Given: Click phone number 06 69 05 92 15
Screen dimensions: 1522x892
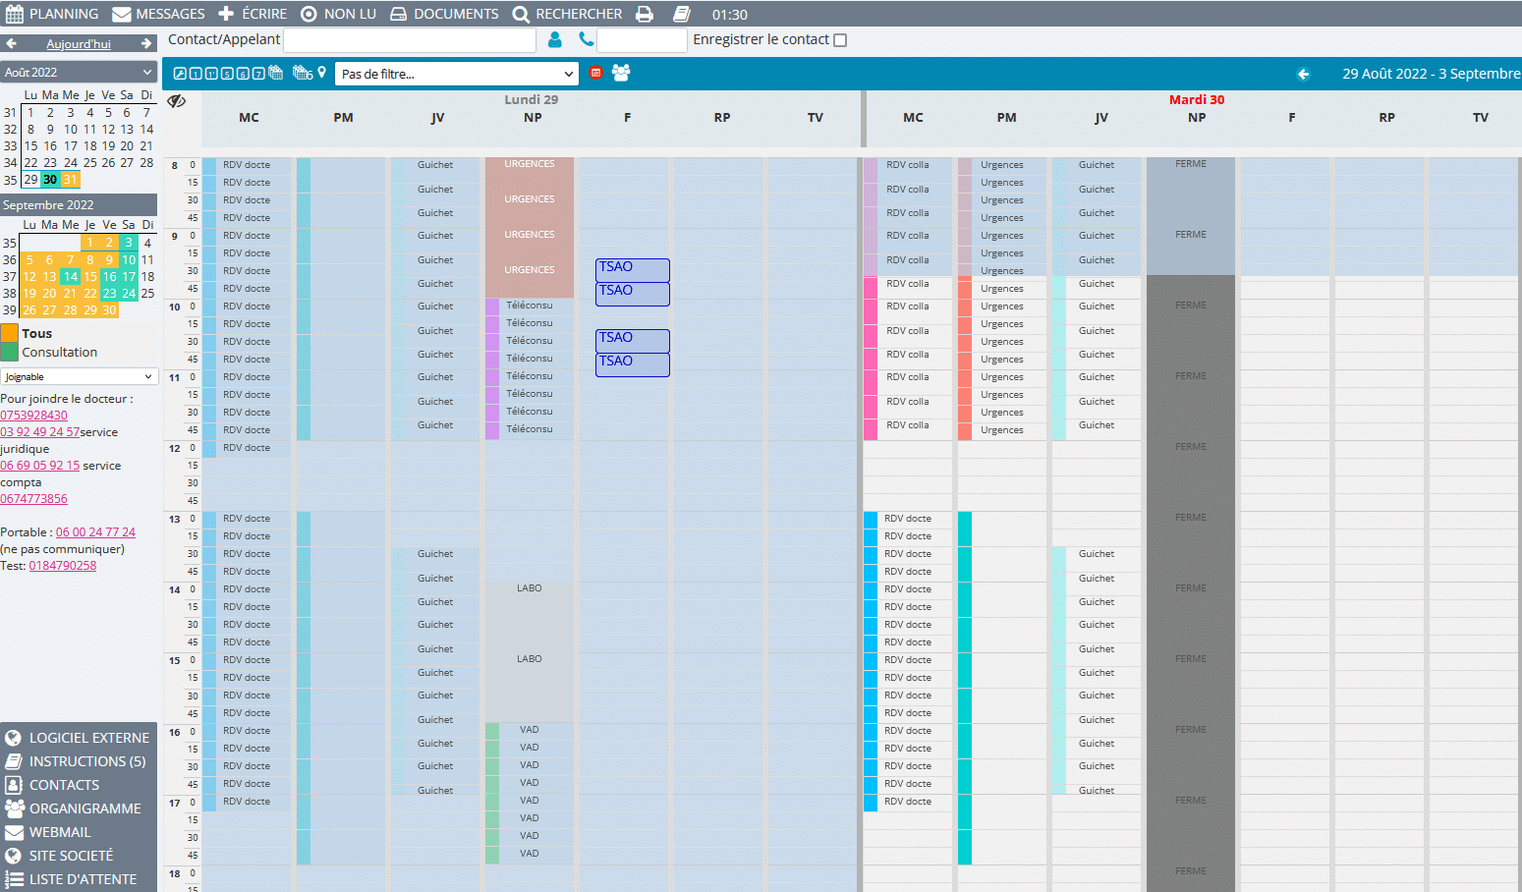Looking at the screenshot, I should click(x=40, y=466).
